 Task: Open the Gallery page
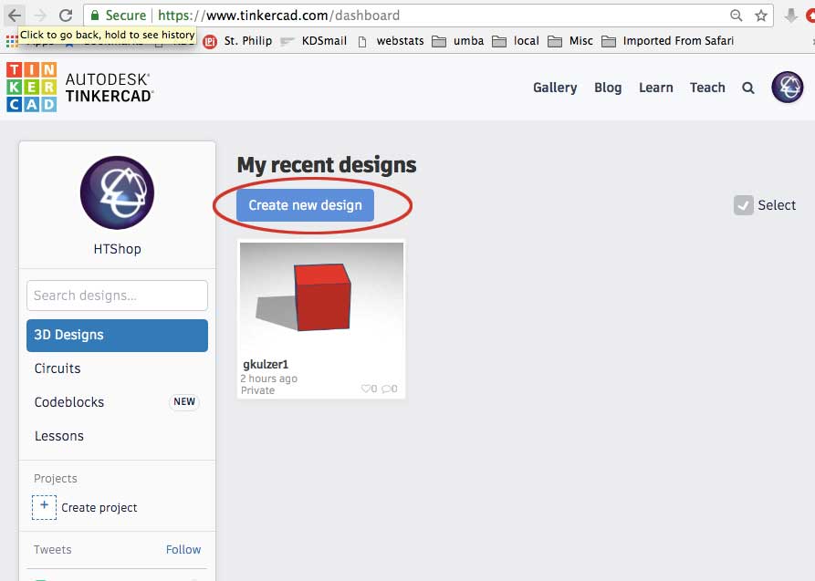(555, 88)
